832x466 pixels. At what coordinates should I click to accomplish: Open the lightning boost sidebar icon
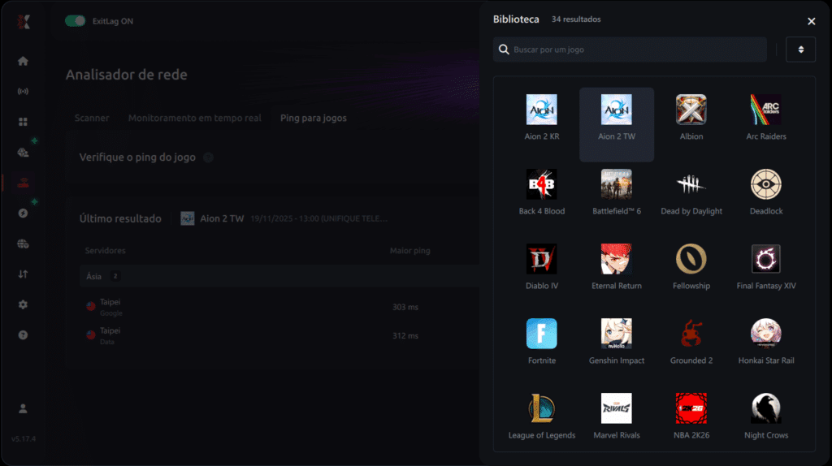point(23,214)
